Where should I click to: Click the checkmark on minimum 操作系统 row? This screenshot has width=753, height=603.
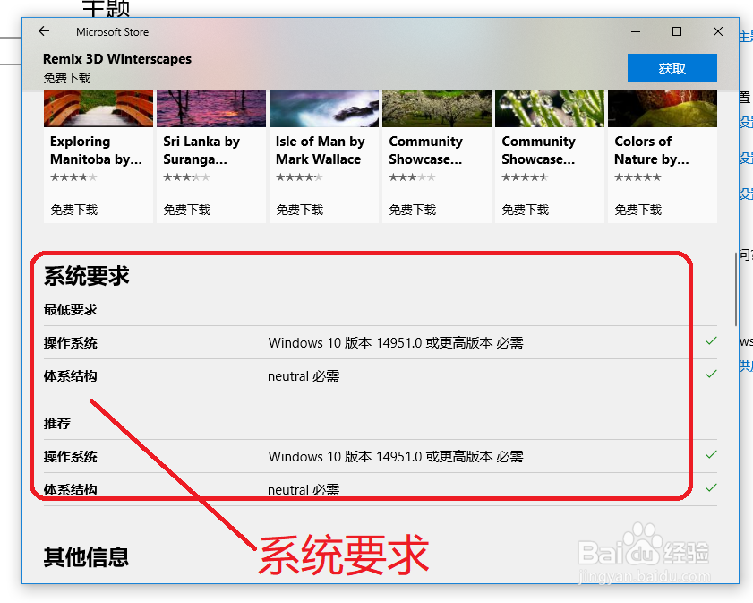711,341
